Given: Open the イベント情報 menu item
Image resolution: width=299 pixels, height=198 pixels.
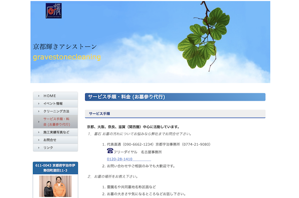Looking at the screenshot, I should tap(55, 103).
